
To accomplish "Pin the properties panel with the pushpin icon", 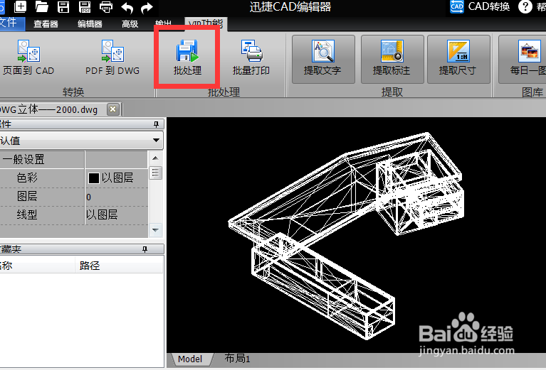I will [x=156, y=124].
